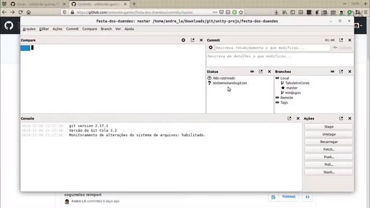
Task: Detach the Commit panel
Action: [341, 40]
